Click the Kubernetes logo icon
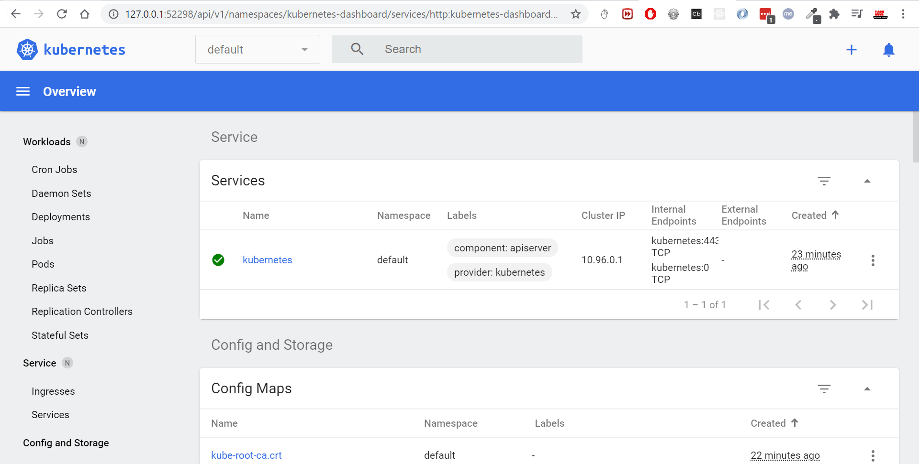Image resolution: width=919 pixels, height=464 pixels. (27, 50)
